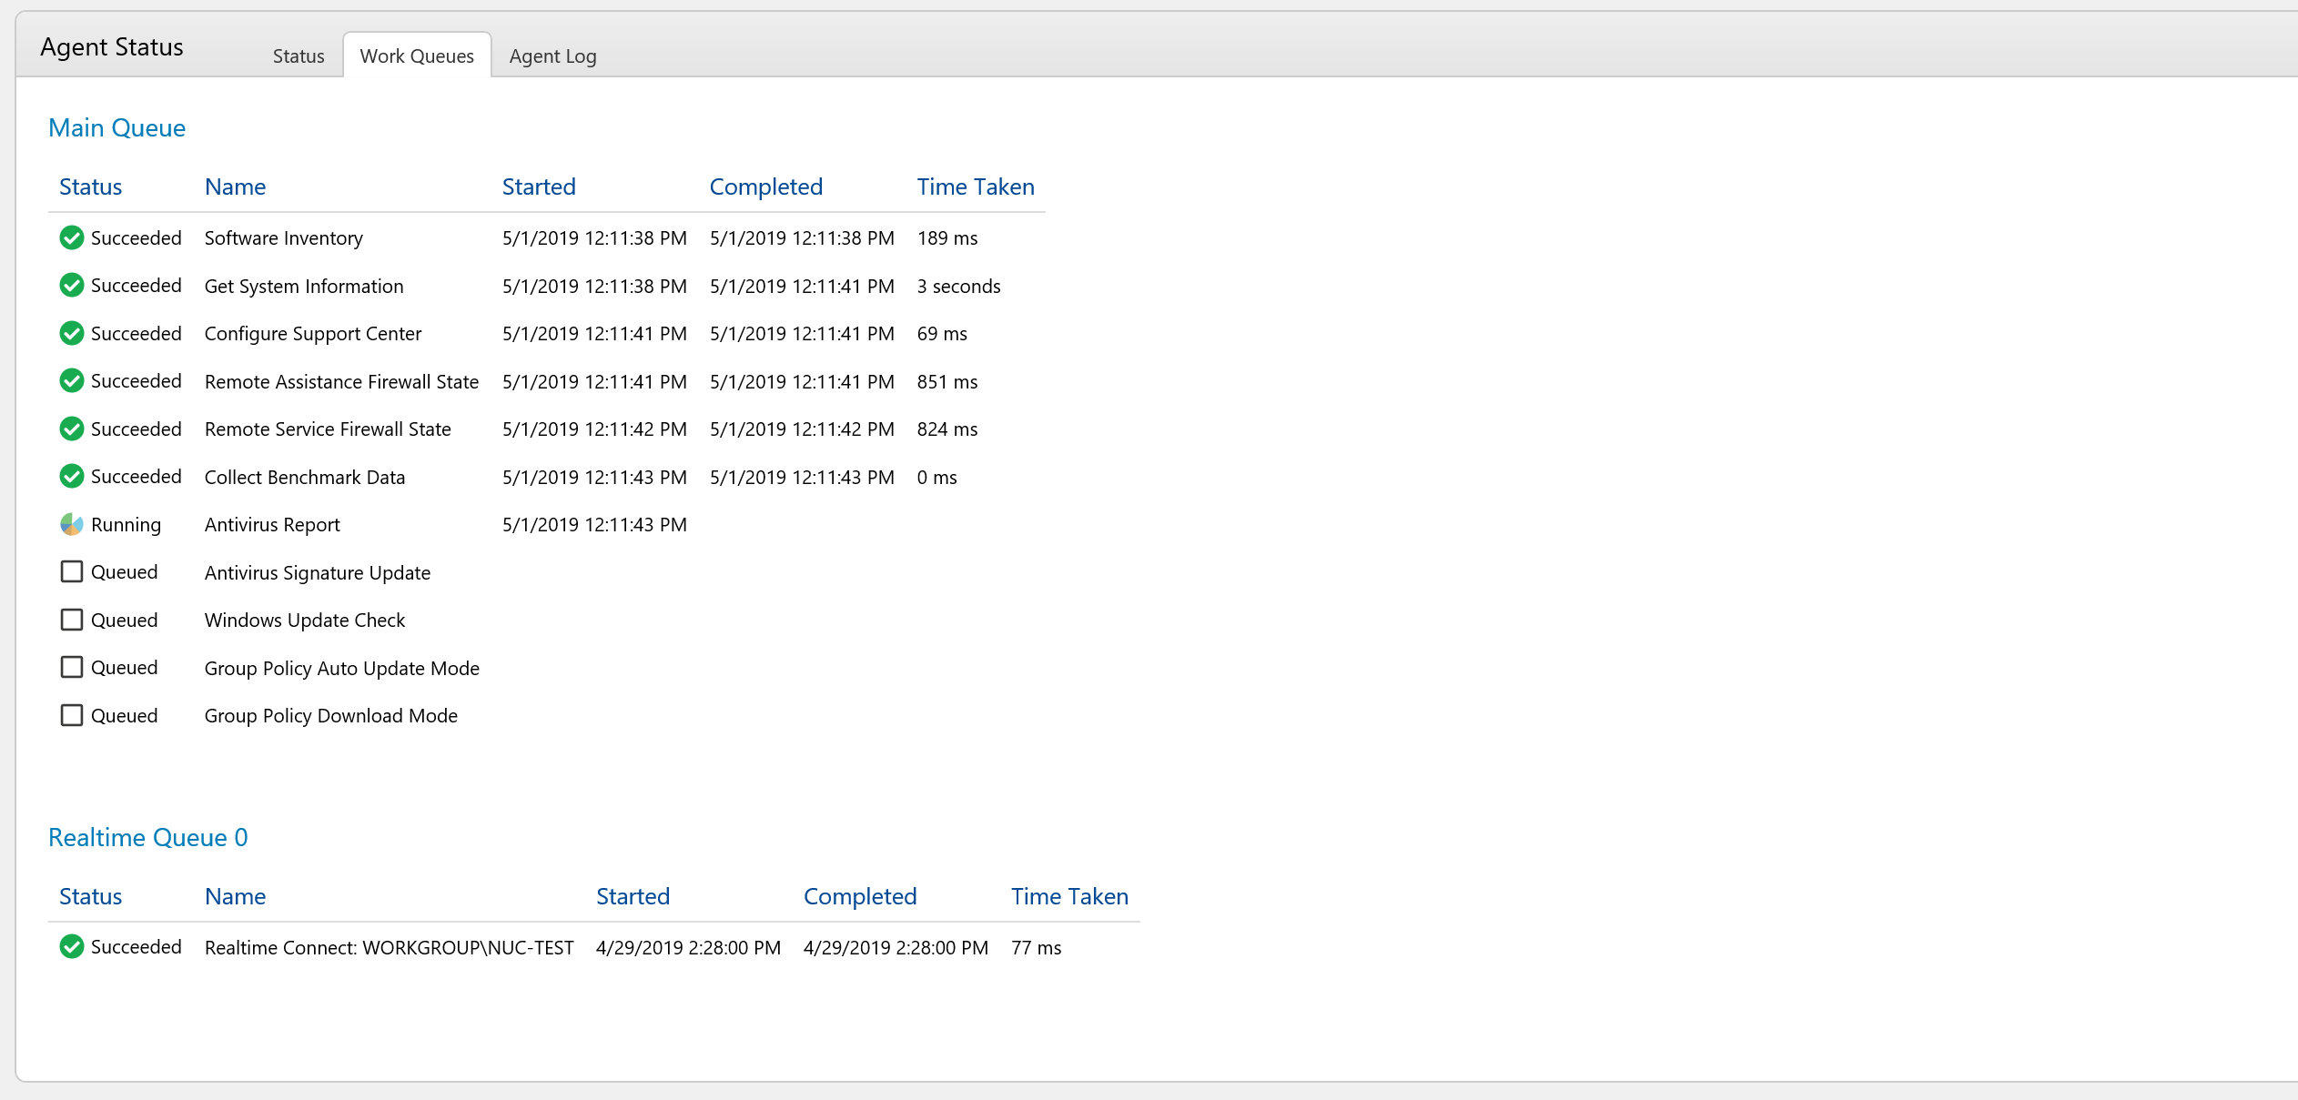Click the Realtime Queue 0 heading
This screenshot has height=1100, width=2298.
(148, 838)
